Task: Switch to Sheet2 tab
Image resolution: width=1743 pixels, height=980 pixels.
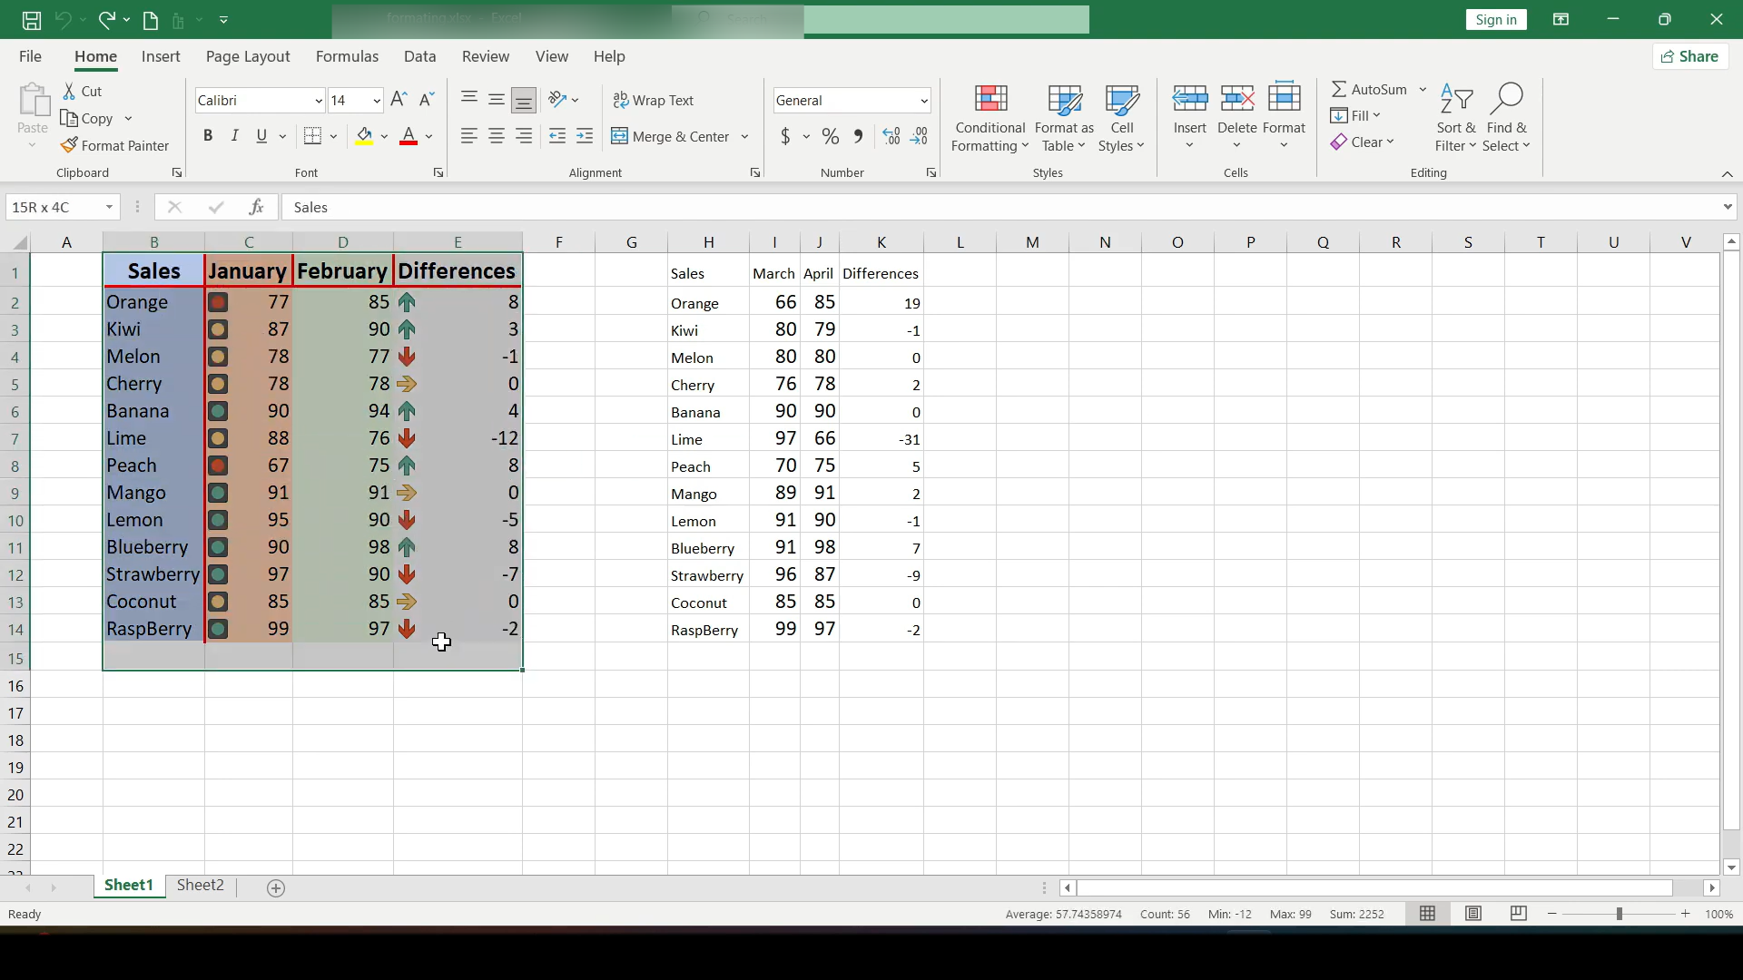Action: pyautogui.click(x=200, y=886)
